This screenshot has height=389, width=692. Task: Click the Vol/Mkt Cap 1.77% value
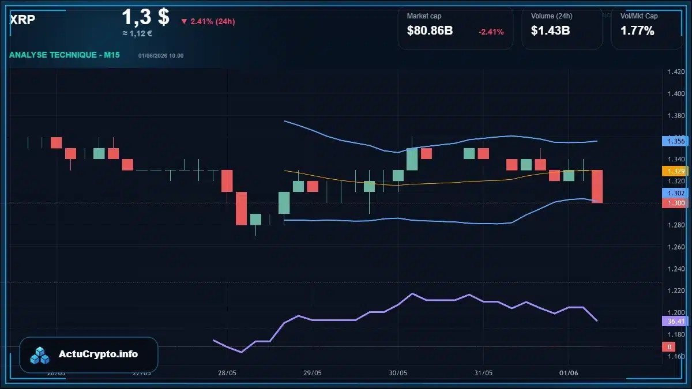click(x=637, y=31)
